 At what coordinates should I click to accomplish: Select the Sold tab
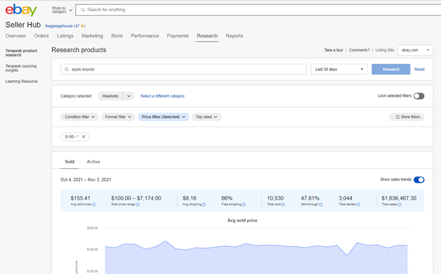(69, 161)
